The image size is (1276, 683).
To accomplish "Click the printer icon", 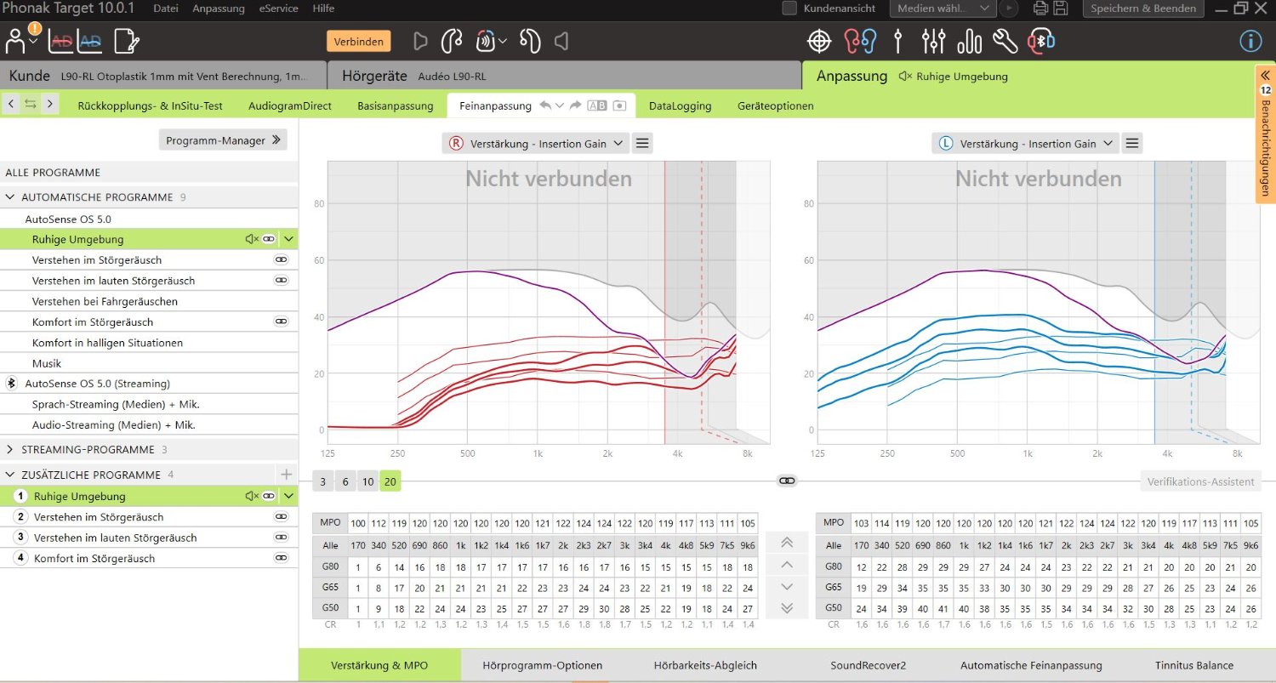I will 1040,9.
